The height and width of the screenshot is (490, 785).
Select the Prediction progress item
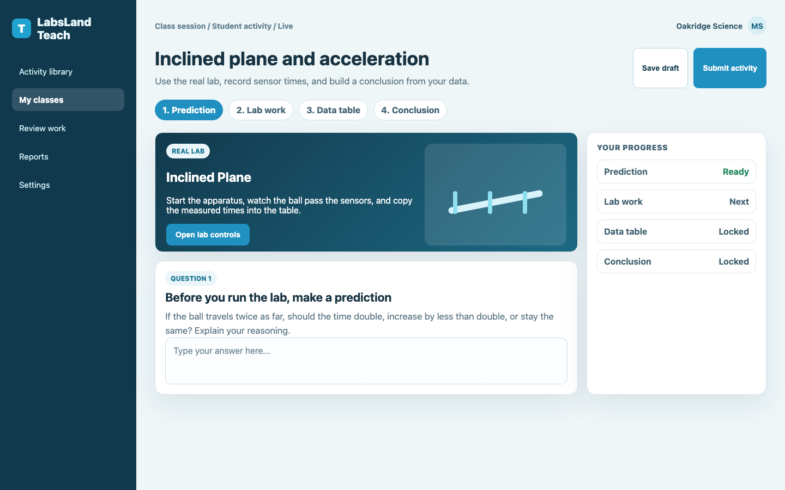(677, 171)
